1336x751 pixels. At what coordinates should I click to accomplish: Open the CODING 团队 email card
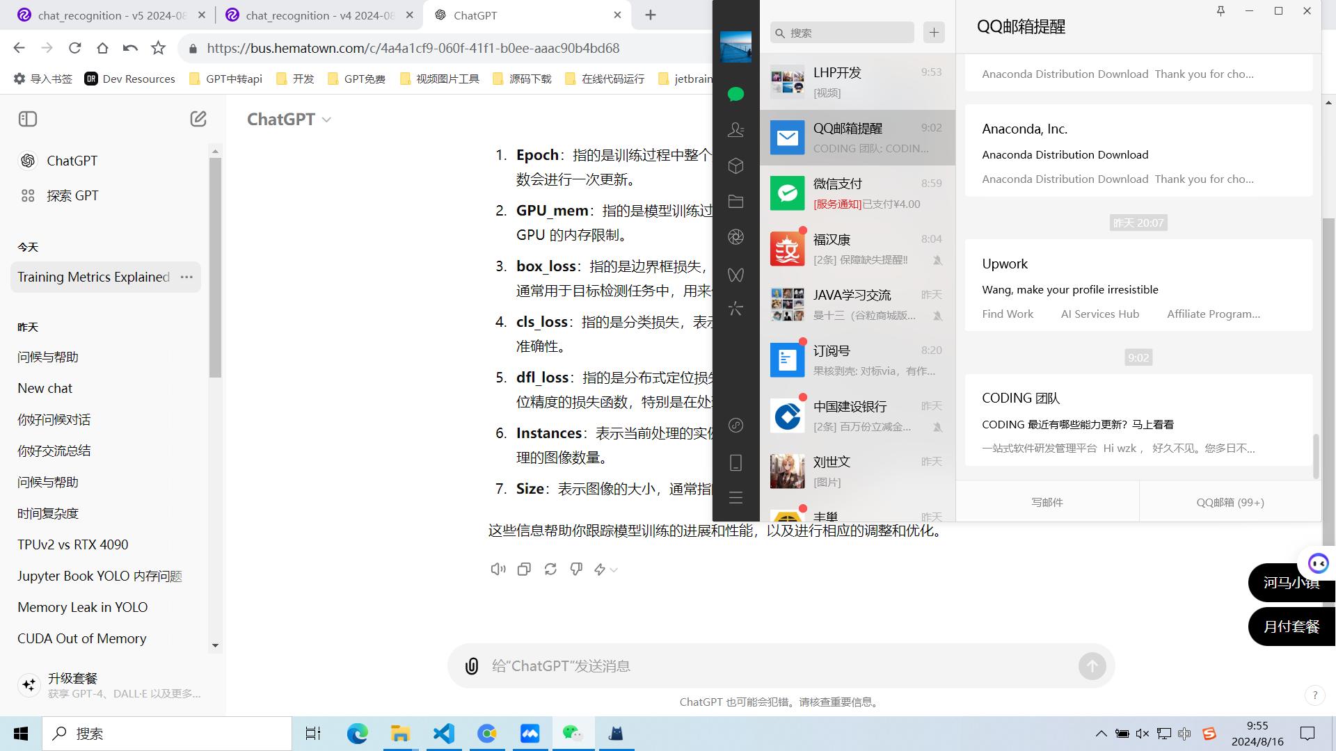[1138, 421]
